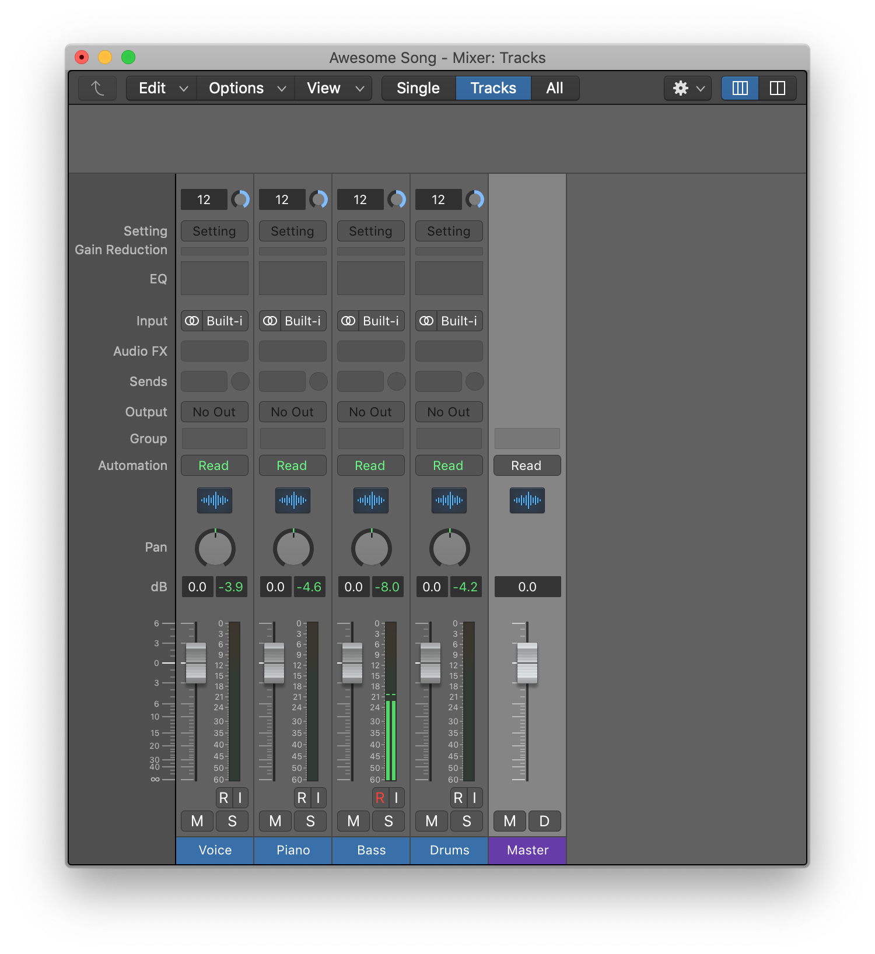
Task: Open the Bass input Built-i menu
Action: pyautogui.click(x=381, y=321)
